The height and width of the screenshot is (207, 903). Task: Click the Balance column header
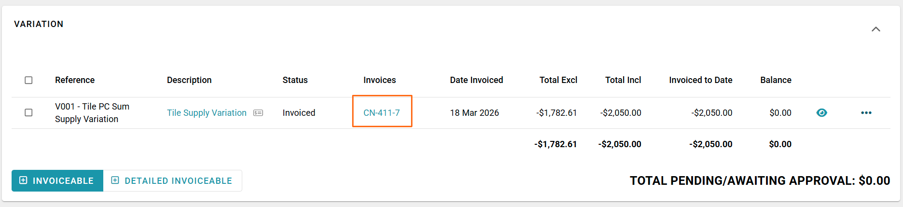click(x=776, y=80)
